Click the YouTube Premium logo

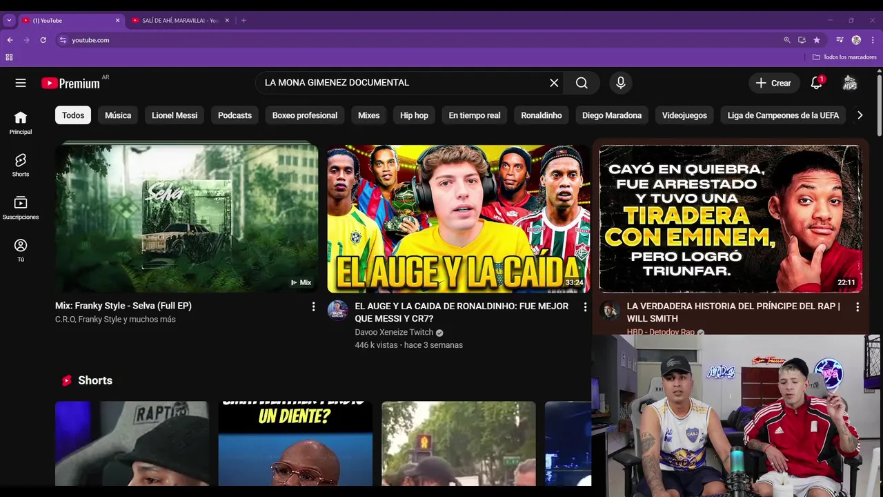pyautogui.click(x=70, y=83)
